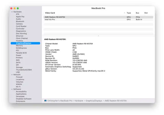Click the Device ID value 0x6821

pyautogui.click(x=76, y=56)
